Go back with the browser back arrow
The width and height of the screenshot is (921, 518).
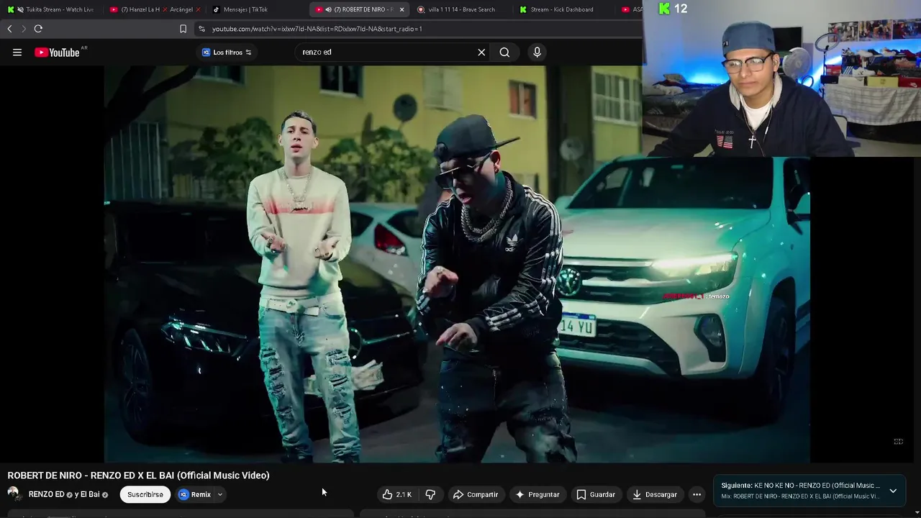click(9, 29)
